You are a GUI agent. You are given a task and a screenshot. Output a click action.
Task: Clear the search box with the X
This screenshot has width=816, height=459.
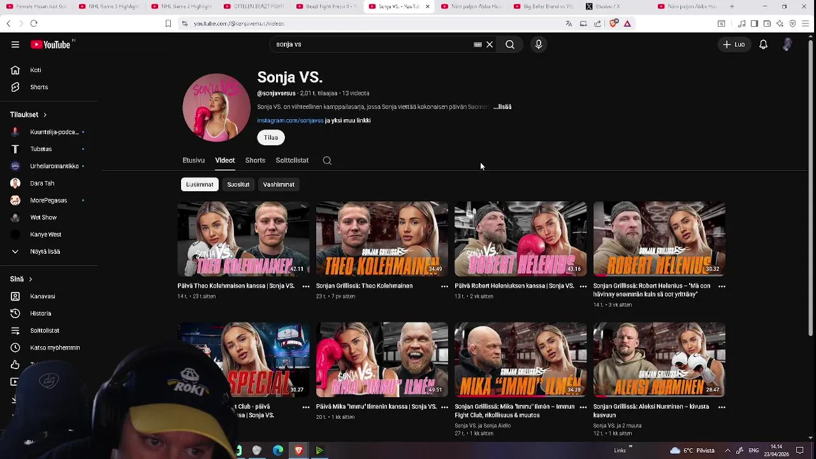[x=490, y=45]
